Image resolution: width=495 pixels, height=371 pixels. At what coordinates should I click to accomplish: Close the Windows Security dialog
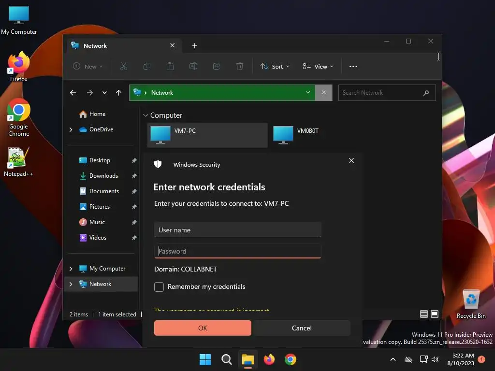coord(351,160)
